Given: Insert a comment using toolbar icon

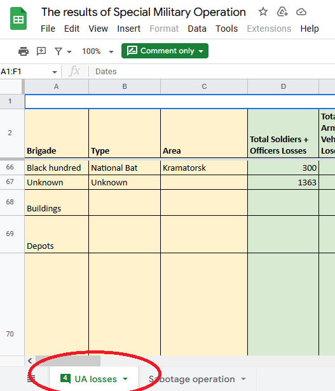Looking at the screenshot, I should click(41, 51).
